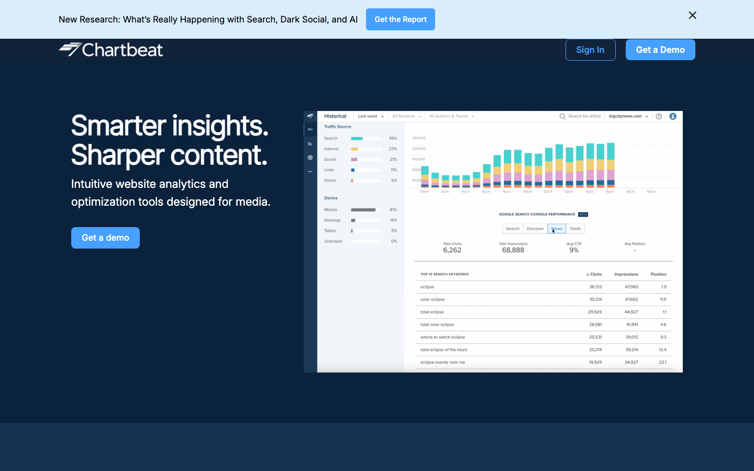Click the BETA badge next to Search Console Performance
754x471 pixels.
pyautogui.click(x=583, y=215)
